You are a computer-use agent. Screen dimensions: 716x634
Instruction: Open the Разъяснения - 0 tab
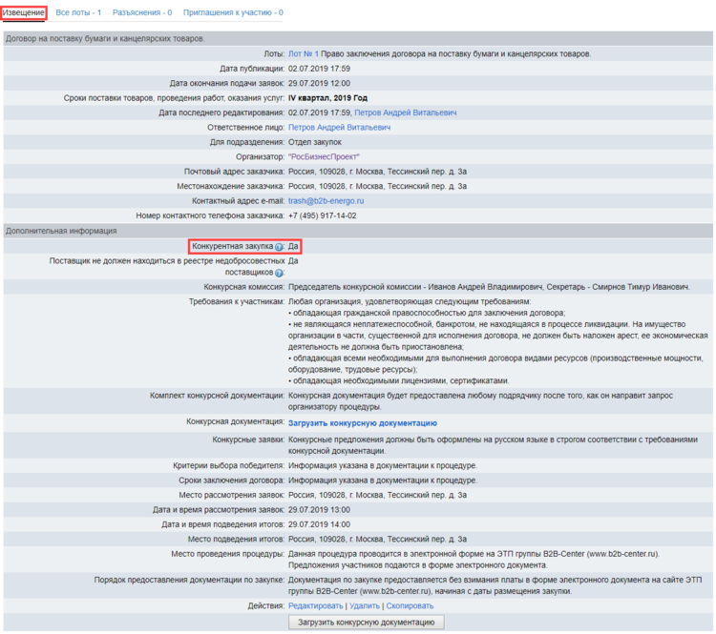coord(142,12)
